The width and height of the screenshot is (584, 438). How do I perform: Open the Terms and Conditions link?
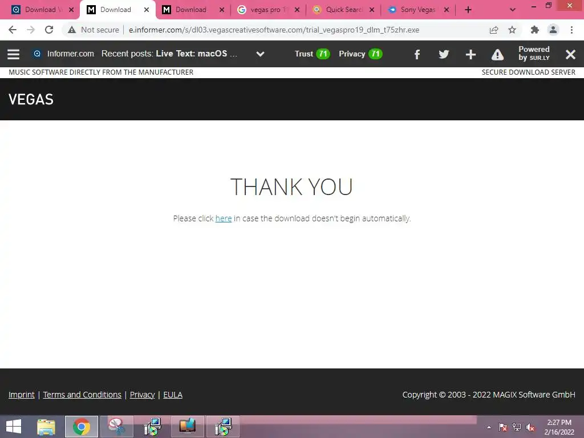pos(82,395)
